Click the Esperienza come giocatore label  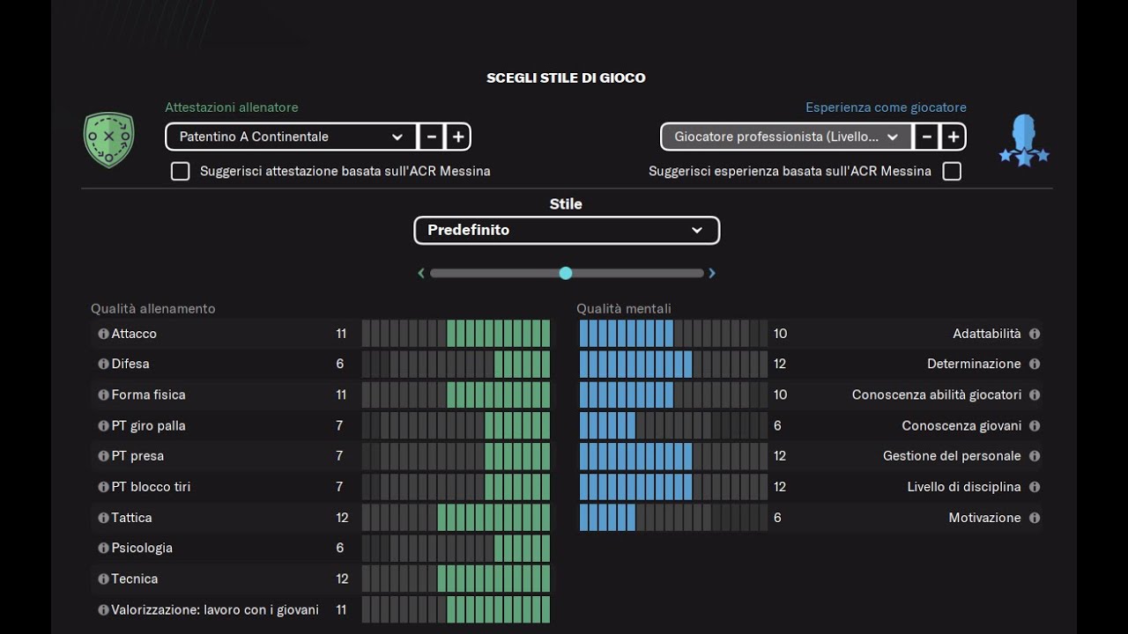click(x=886, y=107)
